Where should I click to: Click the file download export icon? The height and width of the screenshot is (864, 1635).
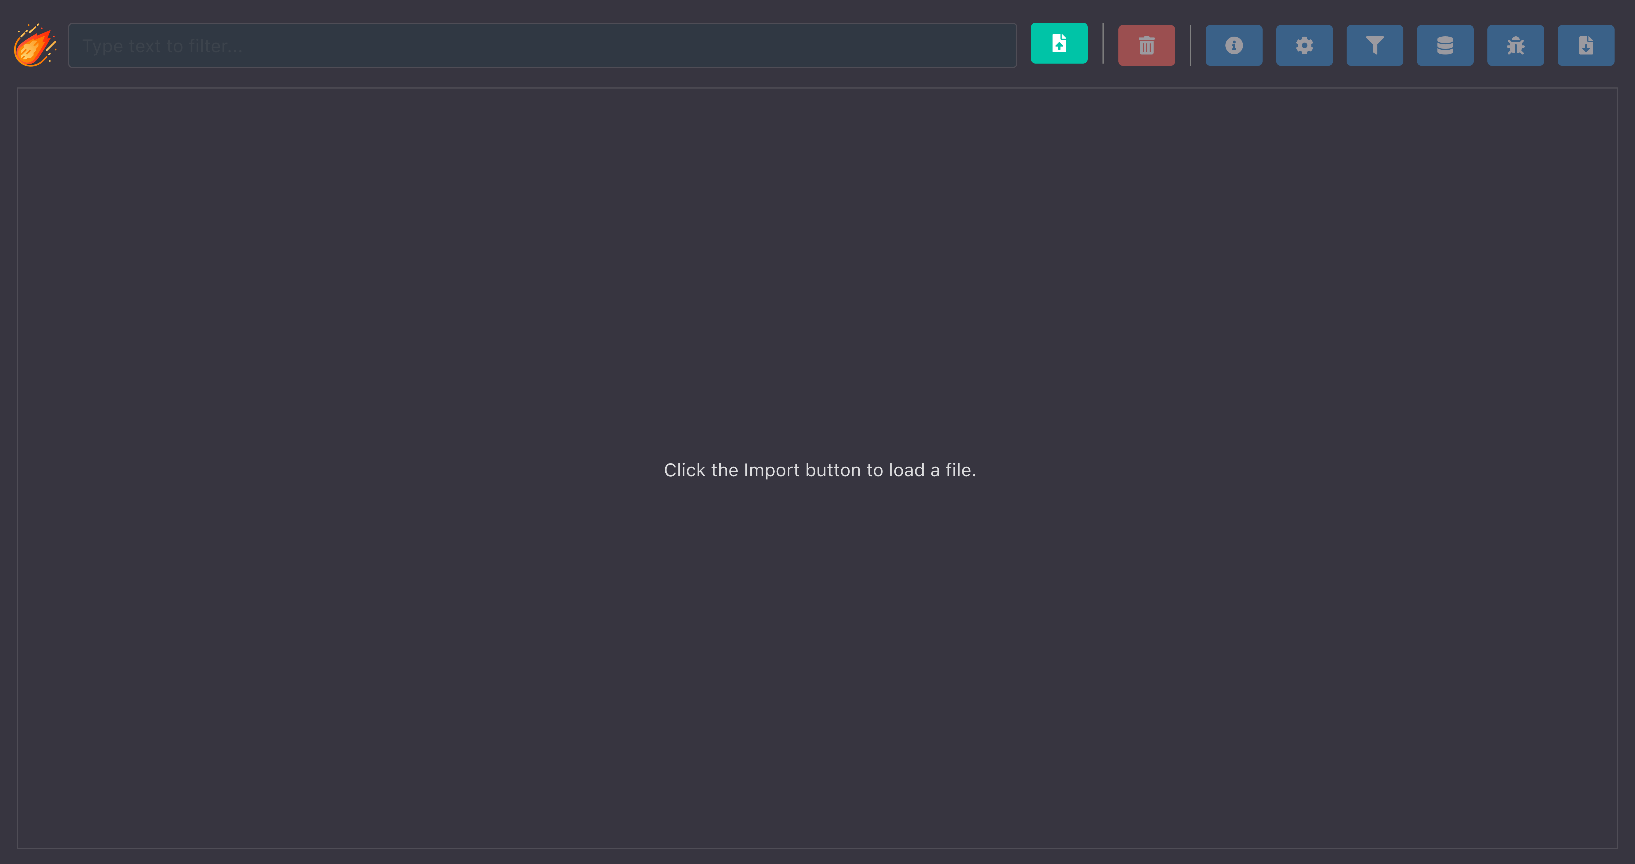pos(1586,46)
